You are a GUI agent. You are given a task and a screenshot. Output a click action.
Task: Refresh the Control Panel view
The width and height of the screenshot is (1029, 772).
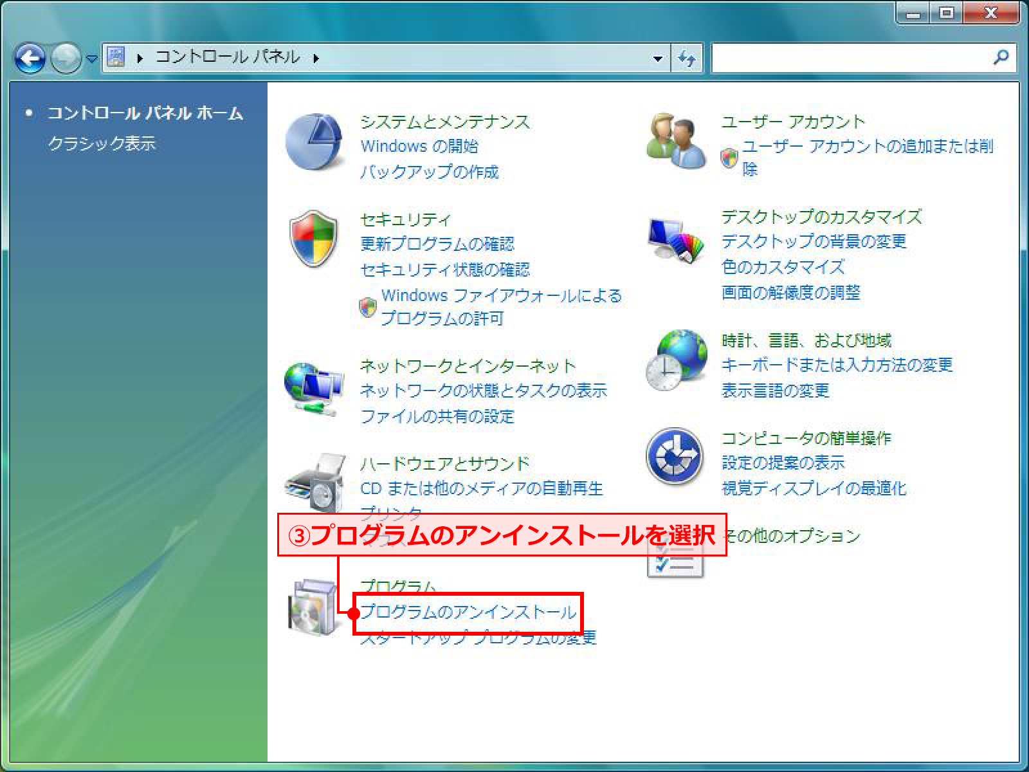687,59
